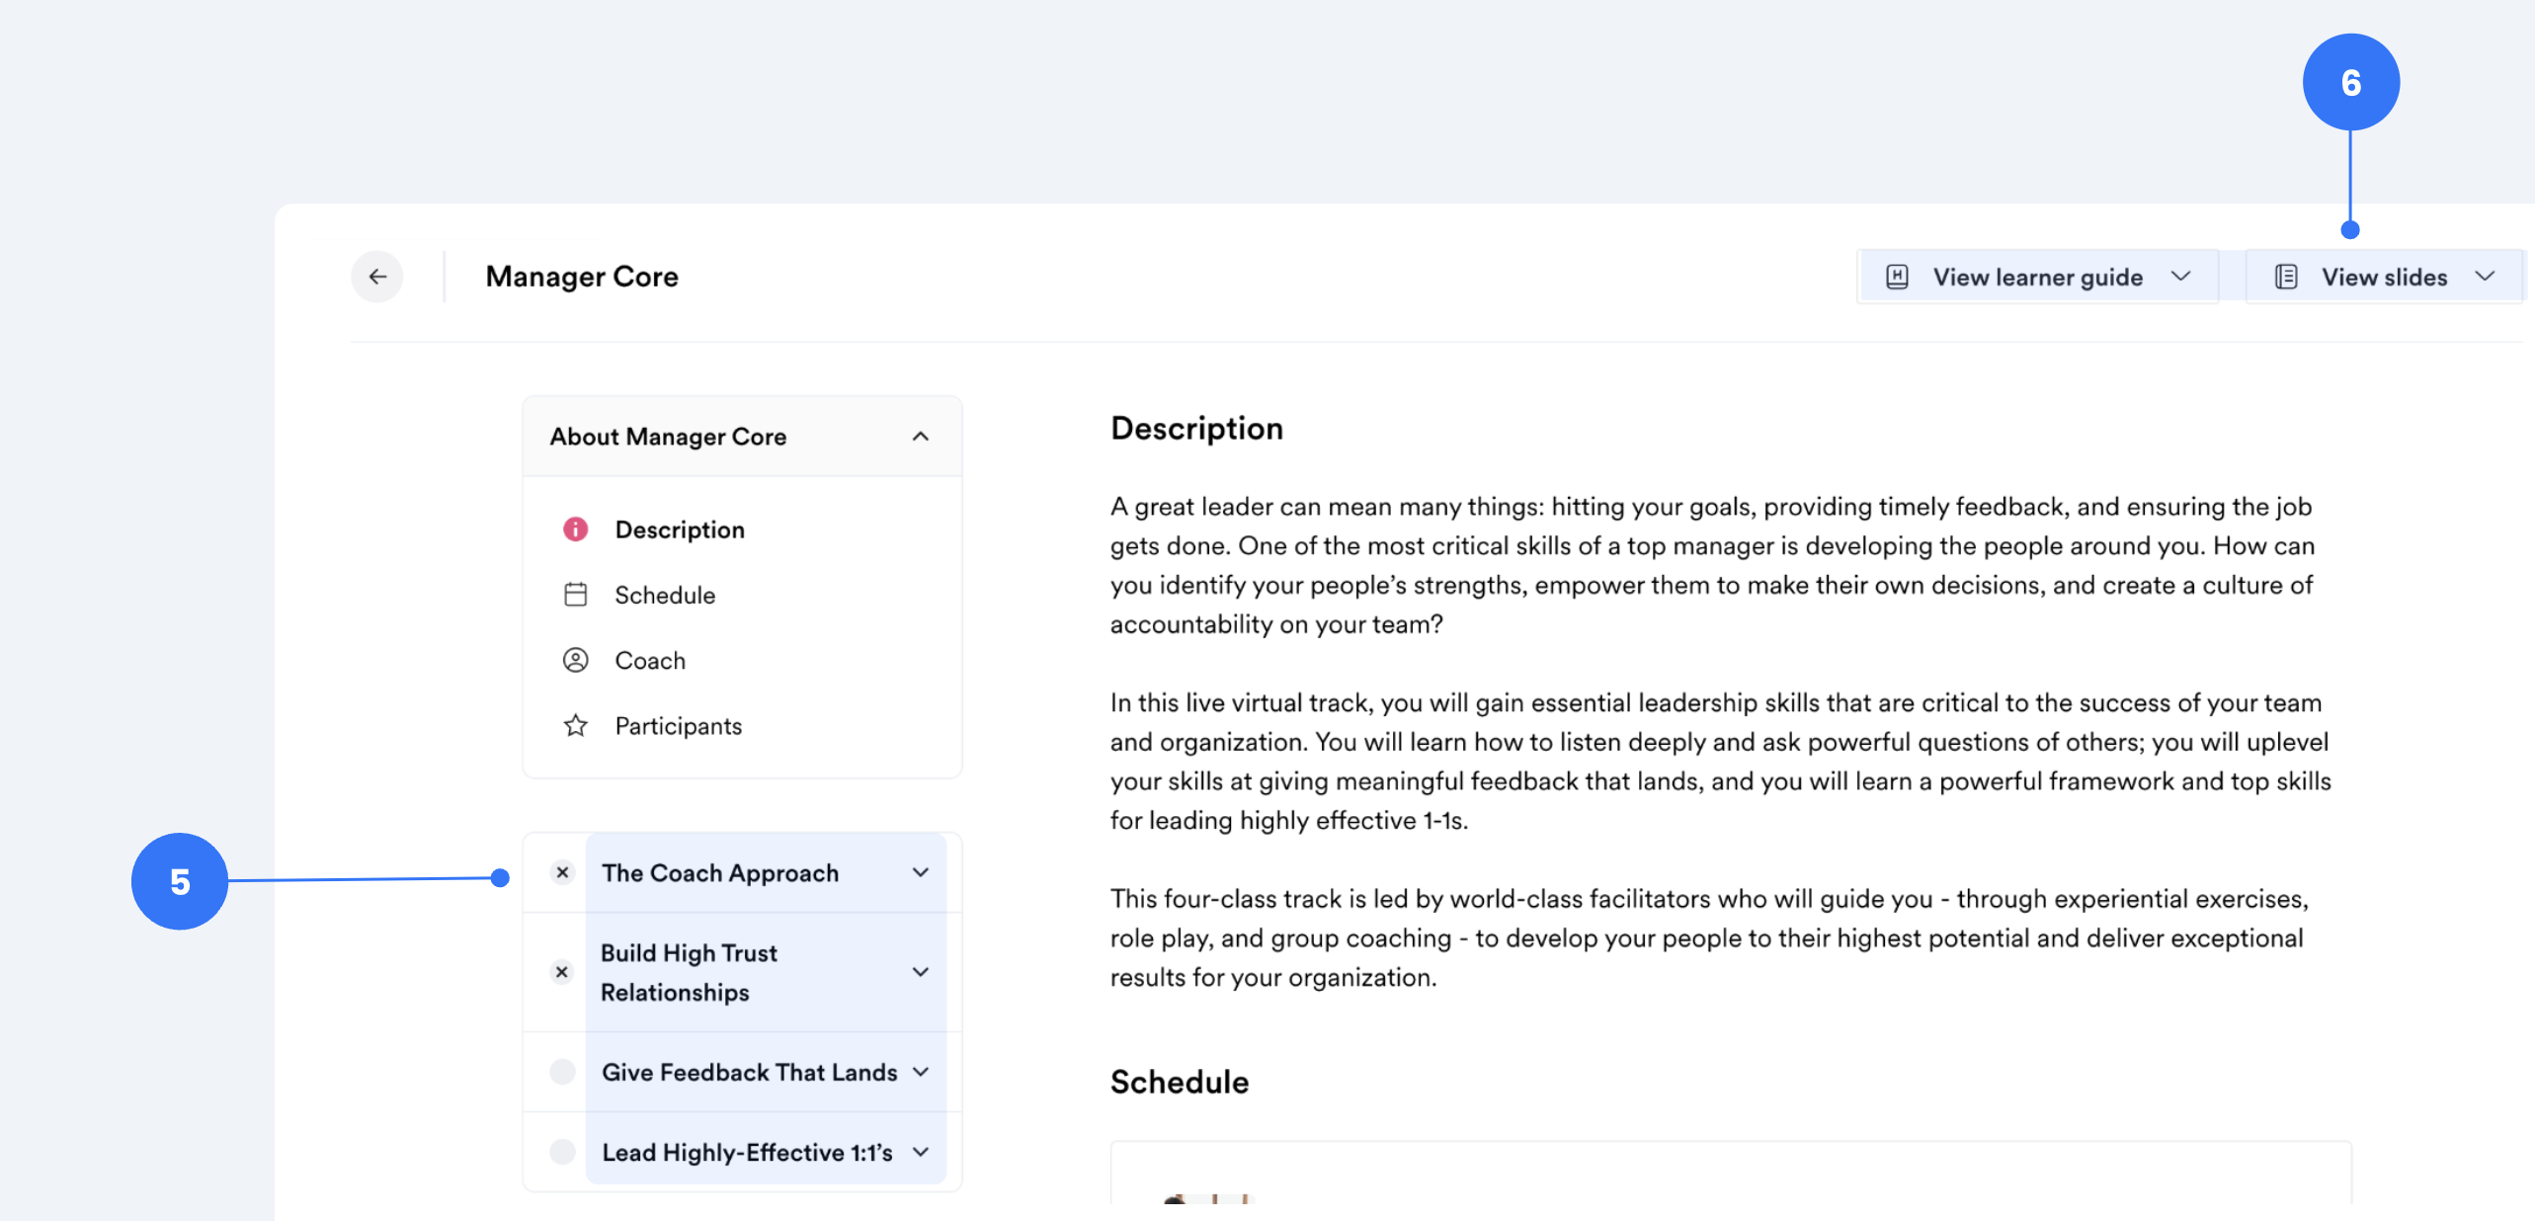Screen dimensions: 2535x1221
Task: Collapse the About Manager Core section
Action: [x=921, y=436]
